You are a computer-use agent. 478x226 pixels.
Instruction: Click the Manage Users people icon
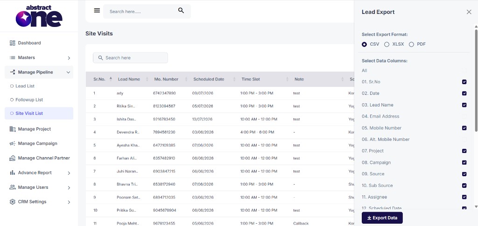pos(13,187)
